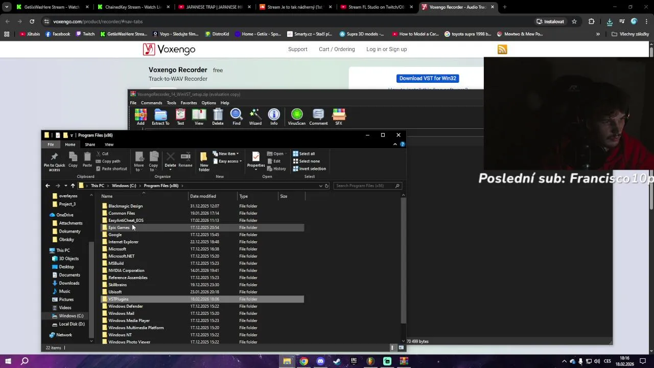Image resolution: width=654 pixels, height=368 pixels.
Task: Select the VSTPlugins folder row
Action: [202, 299]
